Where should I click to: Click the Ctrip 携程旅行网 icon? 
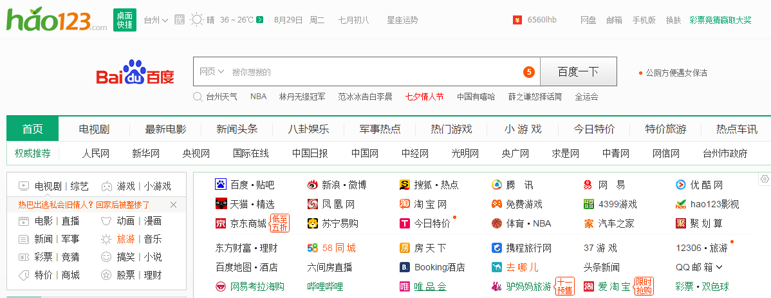pos(497,248)
